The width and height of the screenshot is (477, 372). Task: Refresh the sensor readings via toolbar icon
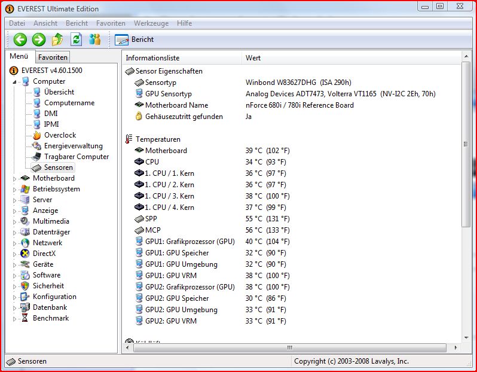(76, 39)
